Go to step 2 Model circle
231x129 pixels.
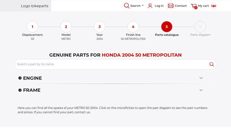point(66,27)
